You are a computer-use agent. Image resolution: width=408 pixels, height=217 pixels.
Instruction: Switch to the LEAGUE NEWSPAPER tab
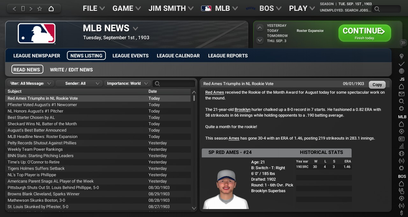tap(37, 55)
